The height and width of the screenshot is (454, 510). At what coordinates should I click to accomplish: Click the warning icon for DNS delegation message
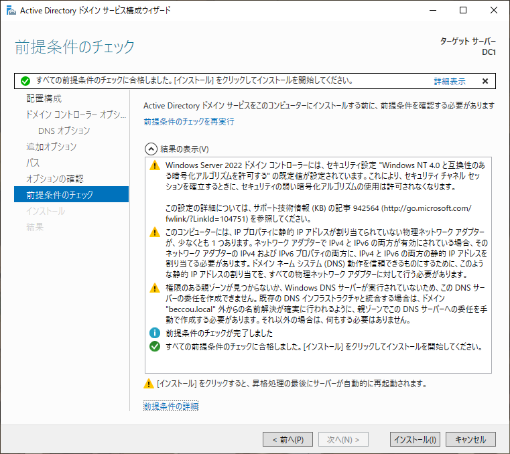[x=155, y=288]
